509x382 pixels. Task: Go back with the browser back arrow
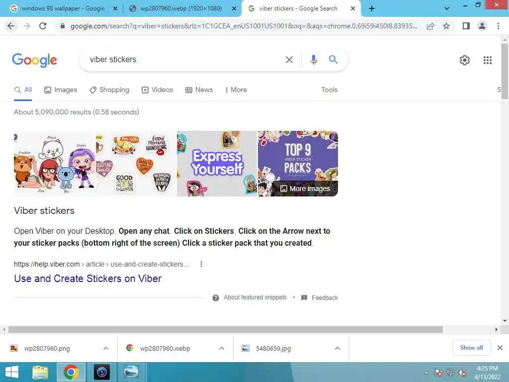tap(11, 26)
